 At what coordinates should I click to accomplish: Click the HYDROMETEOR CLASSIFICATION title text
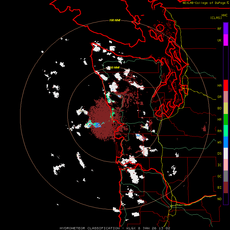click(90, 228)
